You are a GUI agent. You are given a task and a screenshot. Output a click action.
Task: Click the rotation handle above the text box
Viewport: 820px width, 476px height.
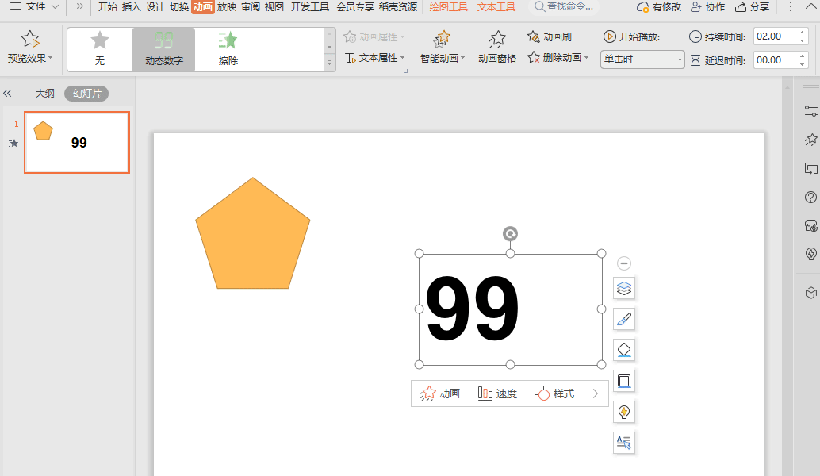[511, 233]
